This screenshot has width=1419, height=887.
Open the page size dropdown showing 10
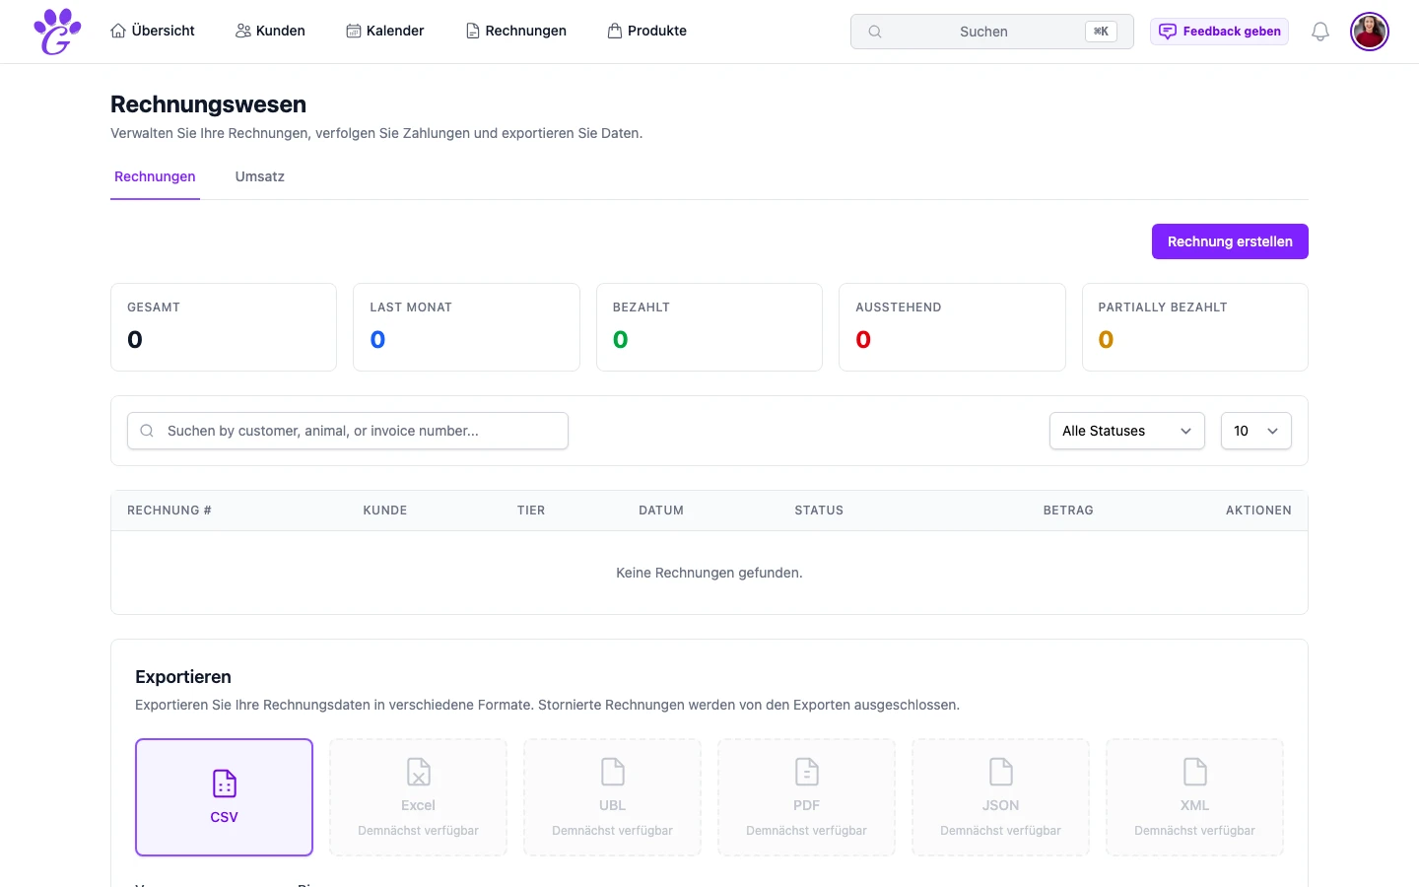[1255, 431]
